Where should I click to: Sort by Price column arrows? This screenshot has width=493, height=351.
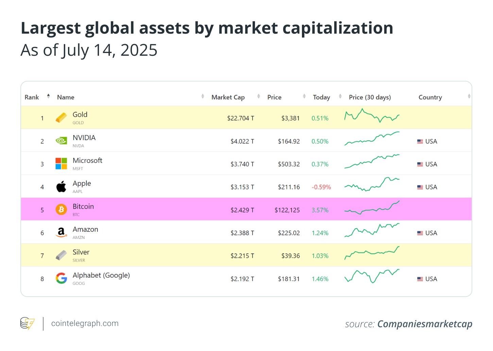(304, 96)
